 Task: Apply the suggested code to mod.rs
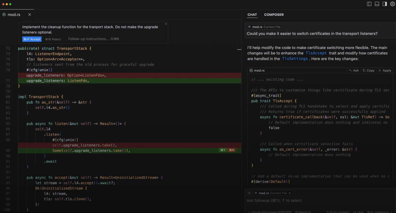(x=385, y=71)
